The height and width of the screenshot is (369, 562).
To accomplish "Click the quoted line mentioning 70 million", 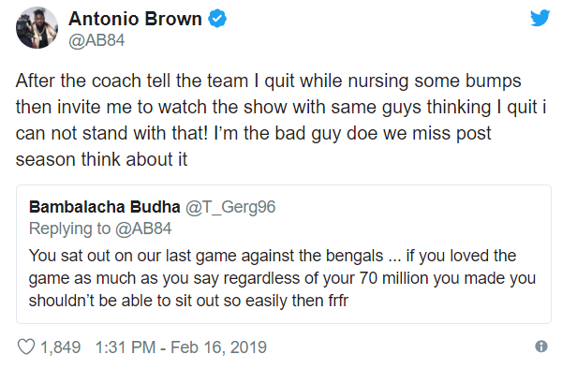I will (282, 278).
